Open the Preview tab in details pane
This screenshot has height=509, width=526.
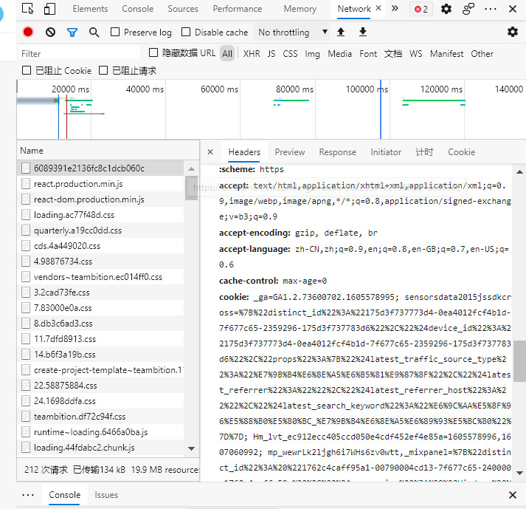click(289, 152)
